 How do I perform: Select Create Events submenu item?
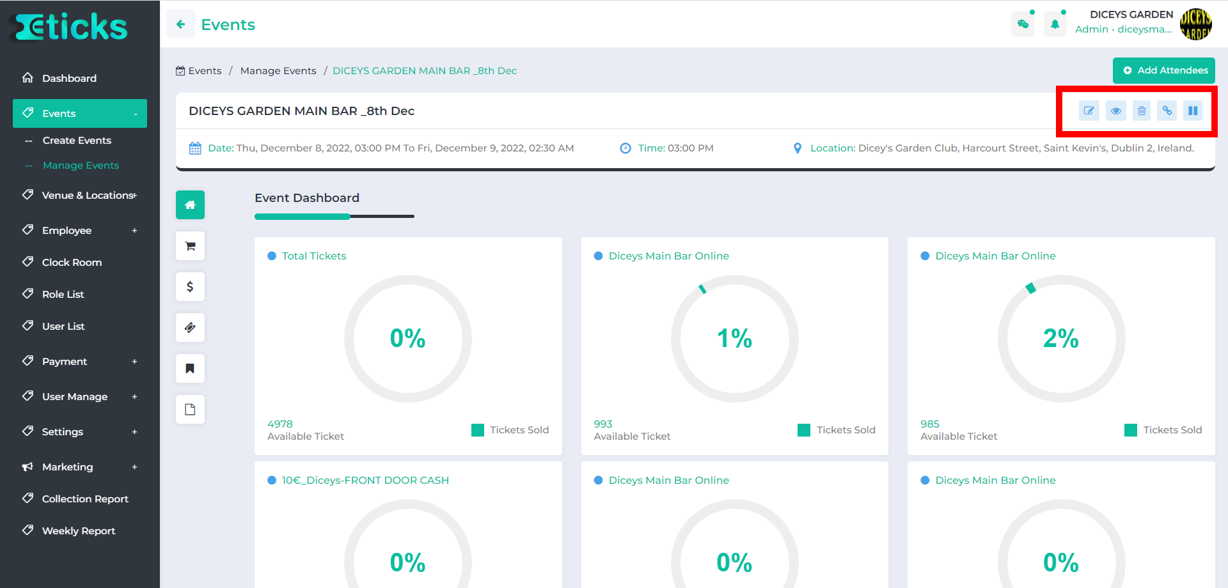pos(77,140)
